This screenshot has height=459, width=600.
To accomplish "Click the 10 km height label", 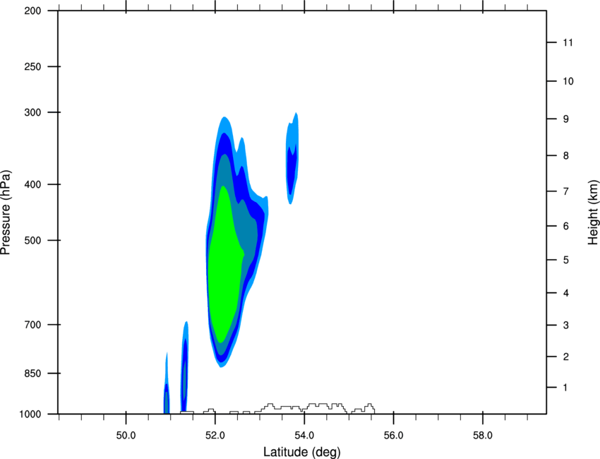I will click(x=568, y=81).
